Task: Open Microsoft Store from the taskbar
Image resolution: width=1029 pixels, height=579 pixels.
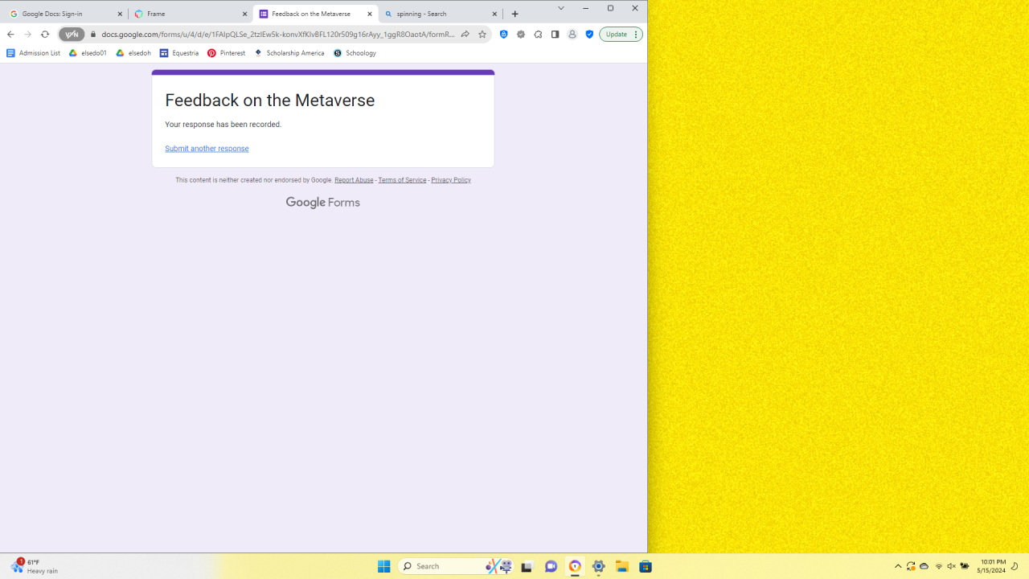Action: click(645, 566)
